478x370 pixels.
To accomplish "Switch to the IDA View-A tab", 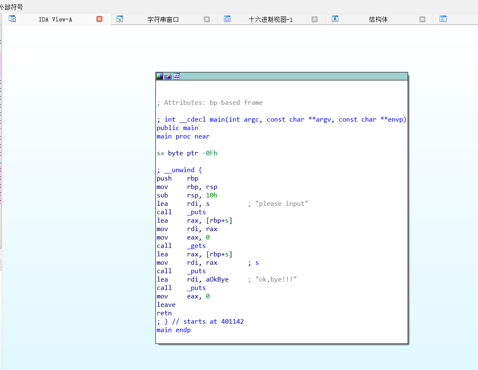I will 56,19.
